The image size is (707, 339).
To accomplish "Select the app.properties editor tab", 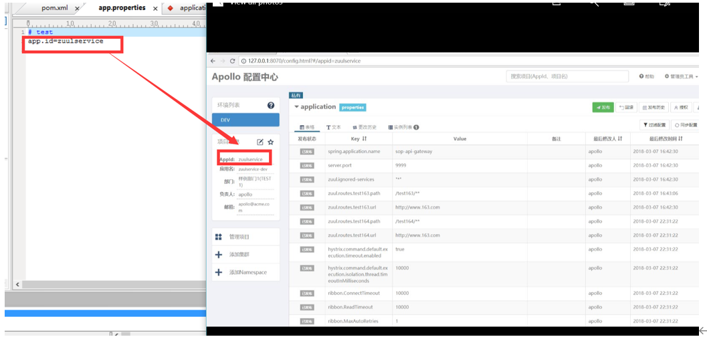I will tap(122, 8).
